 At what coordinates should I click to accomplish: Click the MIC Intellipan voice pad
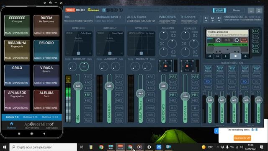pyautogui.click(x=78, y=44)
